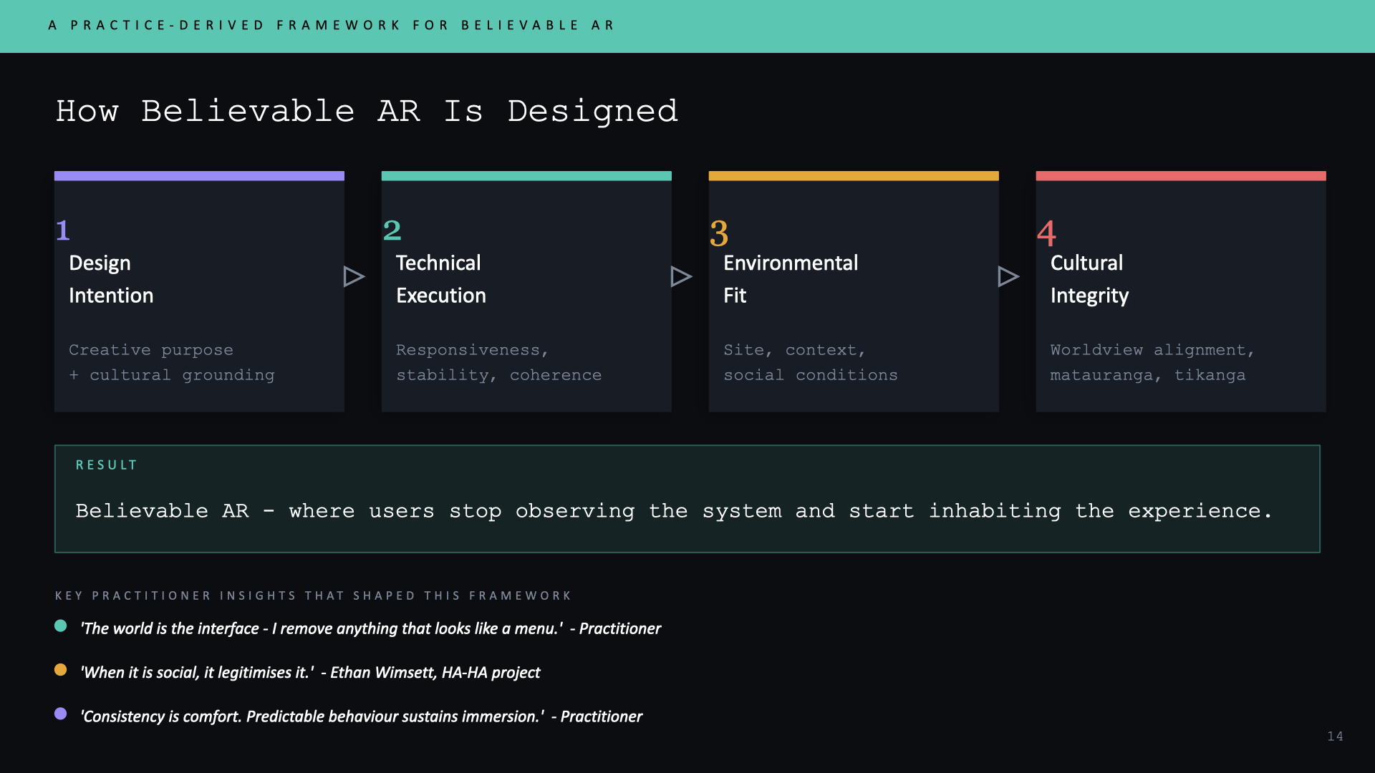This screenshot has width=1375, height=773.
Task: Click the Technical Execution heading
Action: click(x=440, y=279)
